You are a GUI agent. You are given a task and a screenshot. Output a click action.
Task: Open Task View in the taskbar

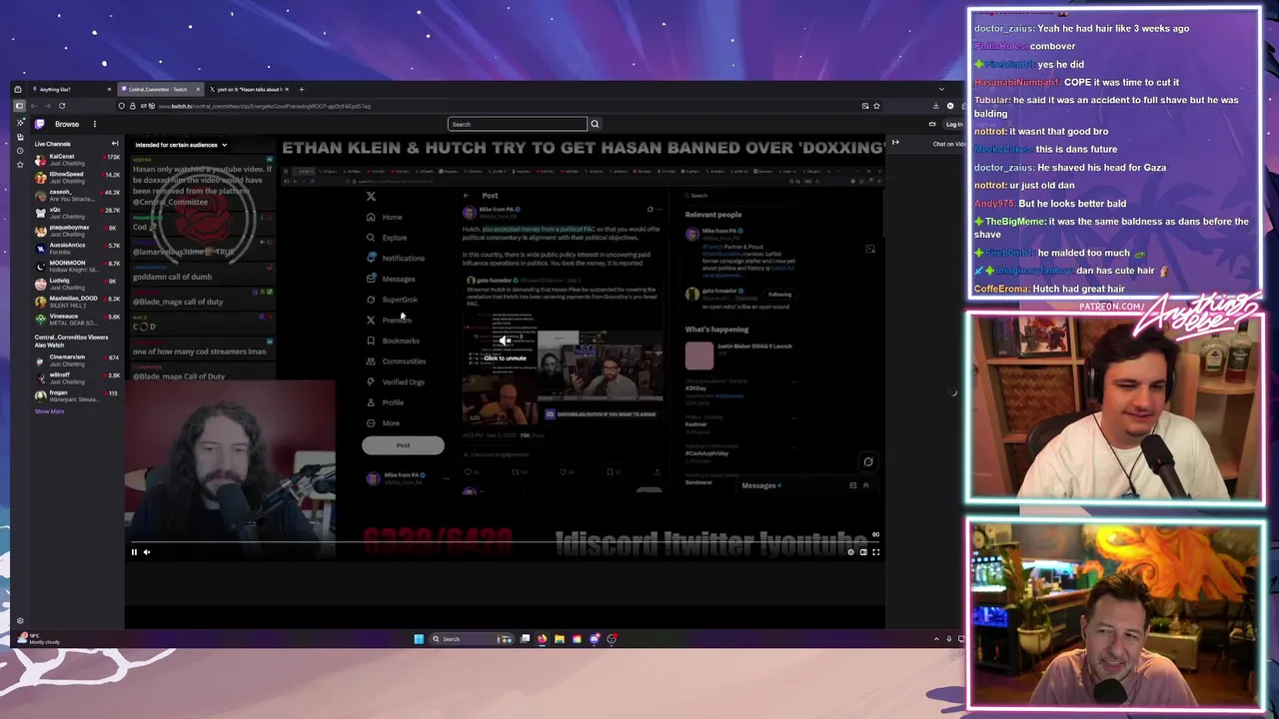(525, 639)
